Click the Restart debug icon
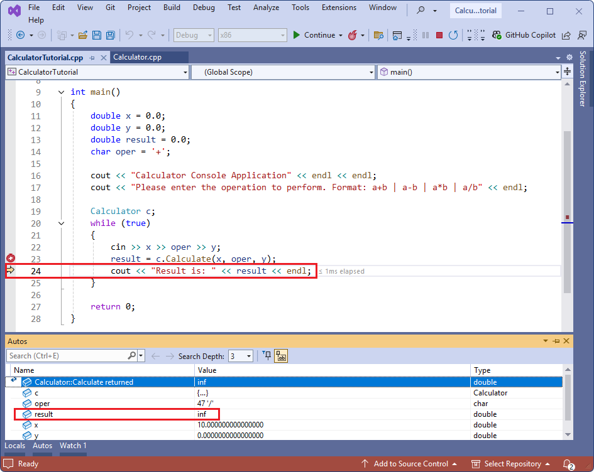This screenshot has height=472, width=594. click(454, 35)
